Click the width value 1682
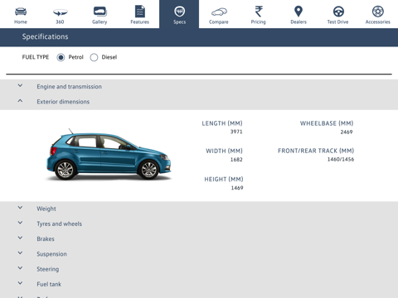The image size is (398, 298). 236,160
